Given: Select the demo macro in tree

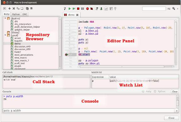Looking at the screenshot, I should pyautogui.click(x=17, y=44).
